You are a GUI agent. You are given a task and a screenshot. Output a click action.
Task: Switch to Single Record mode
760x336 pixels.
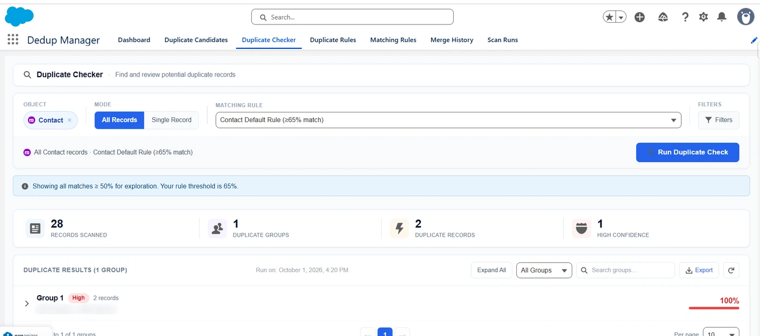click(172, 120)
